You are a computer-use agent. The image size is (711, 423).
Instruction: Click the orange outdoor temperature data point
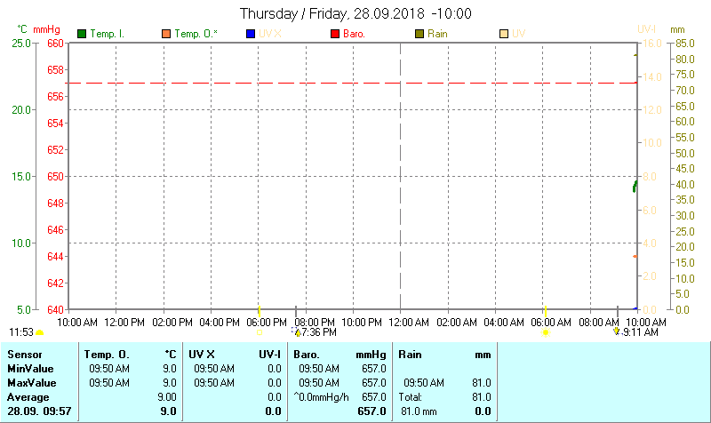tap(635, 257)
